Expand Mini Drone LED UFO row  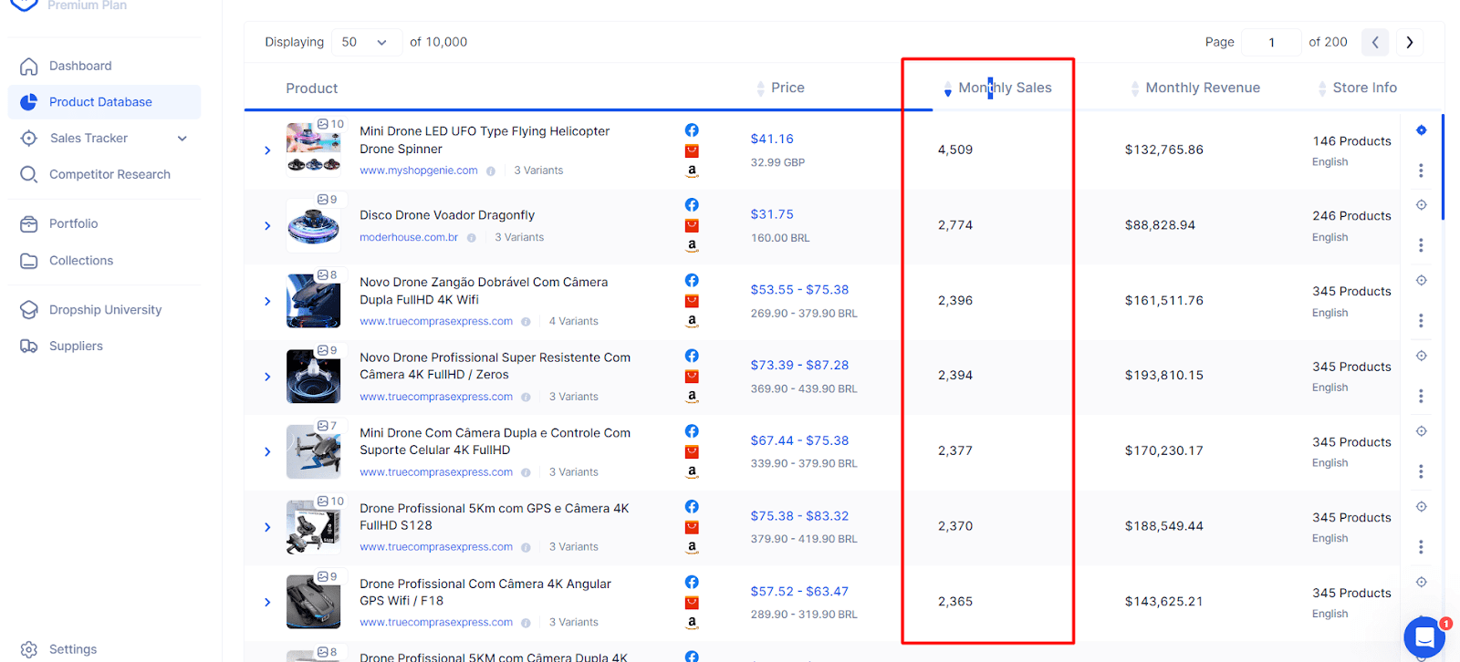[267, 150]
